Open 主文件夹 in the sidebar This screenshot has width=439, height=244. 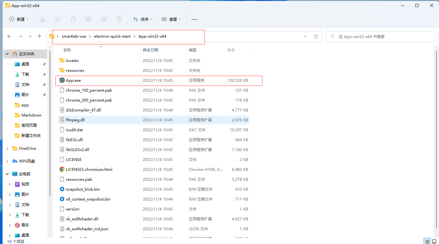(26, 54)
